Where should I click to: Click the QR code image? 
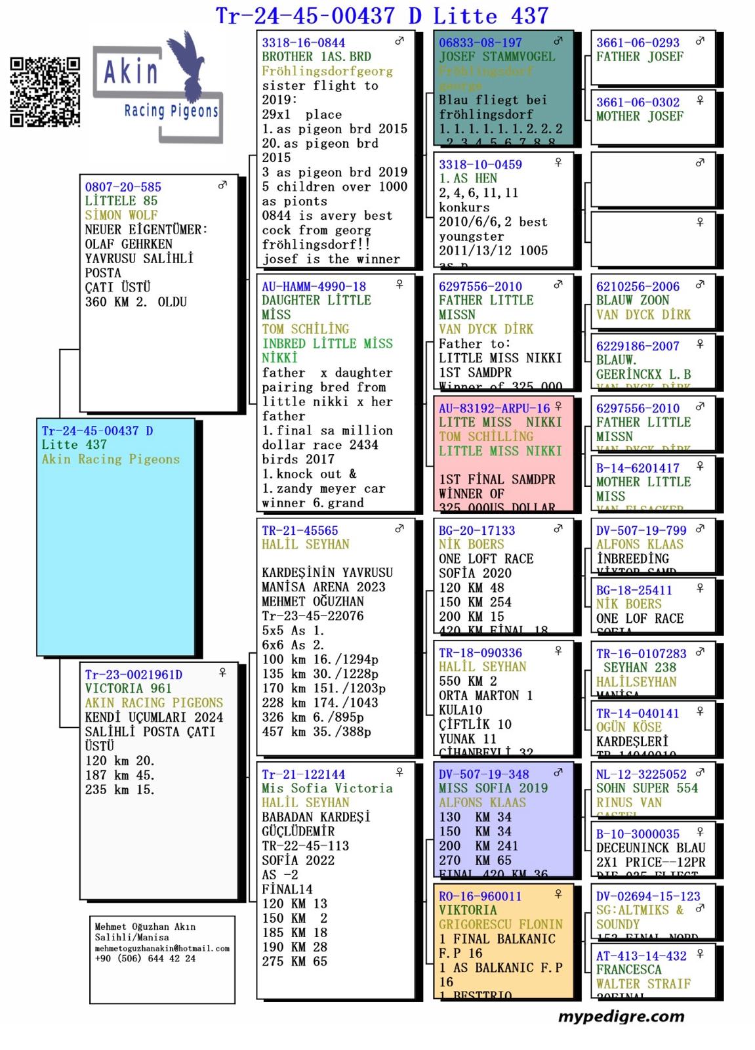45,92
